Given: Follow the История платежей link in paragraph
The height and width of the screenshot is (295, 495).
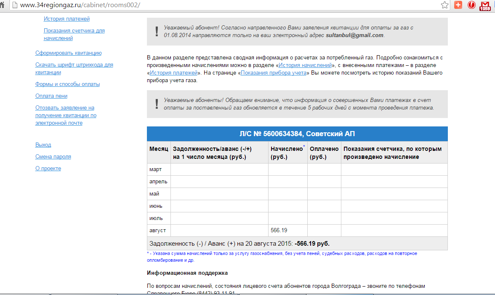Looking at the screenshot, I should pos(173,73).
